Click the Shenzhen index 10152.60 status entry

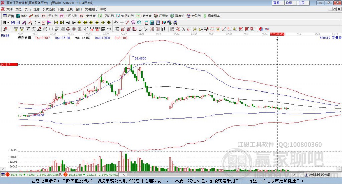tap(91, 175)
